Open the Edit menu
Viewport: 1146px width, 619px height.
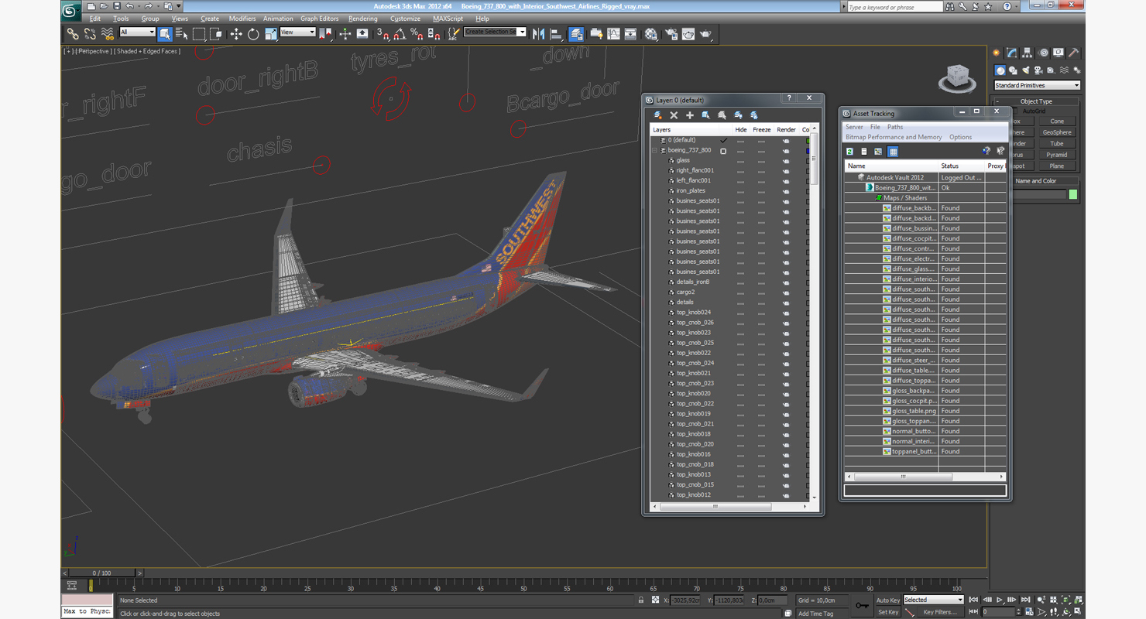(x=95, y=19)
